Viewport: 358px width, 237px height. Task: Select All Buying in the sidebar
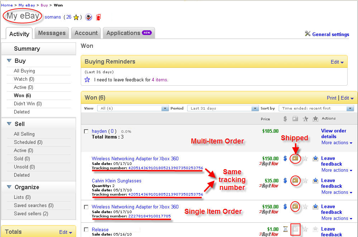24,71
